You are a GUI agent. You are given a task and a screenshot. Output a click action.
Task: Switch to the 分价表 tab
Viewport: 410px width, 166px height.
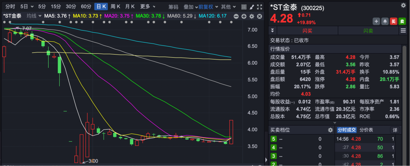366,130
